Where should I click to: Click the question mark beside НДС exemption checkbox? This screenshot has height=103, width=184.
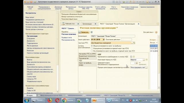[x=134, y=57]
